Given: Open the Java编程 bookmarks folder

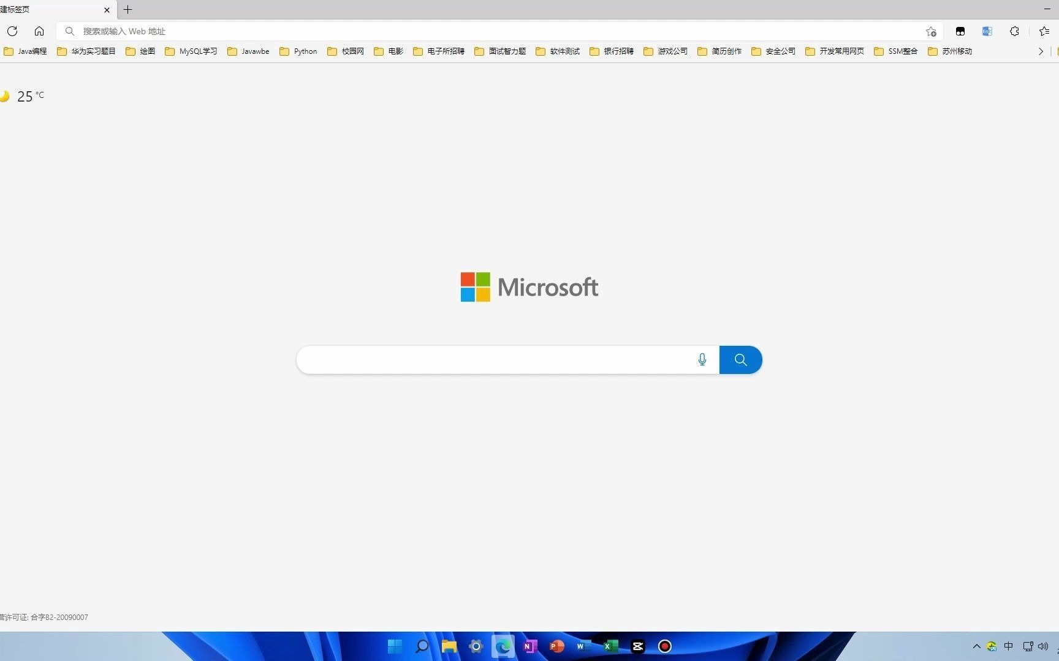Looking at the screenshot, I should tap(25, 51).
